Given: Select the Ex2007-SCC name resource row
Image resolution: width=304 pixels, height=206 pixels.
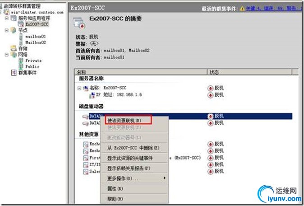Looking at the screenshot, I should (108, 88).
